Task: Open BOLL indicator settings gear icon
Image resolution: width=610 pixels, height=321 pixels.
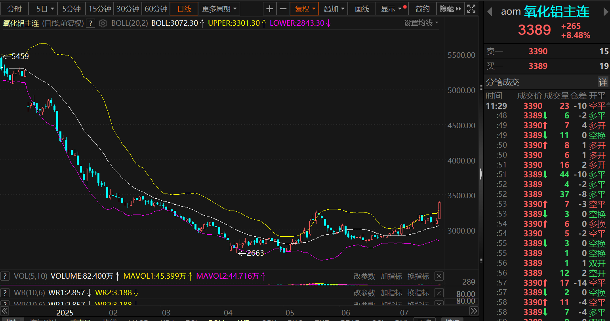Action: click(103, 23)
